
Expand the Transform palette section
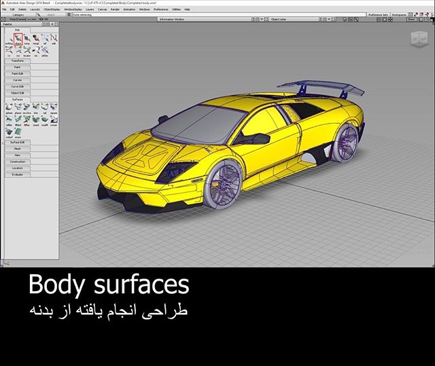[18, 60]
